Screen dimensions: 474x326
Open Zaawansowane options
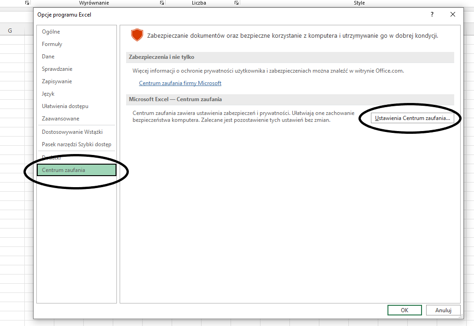[x=60, y=119]
